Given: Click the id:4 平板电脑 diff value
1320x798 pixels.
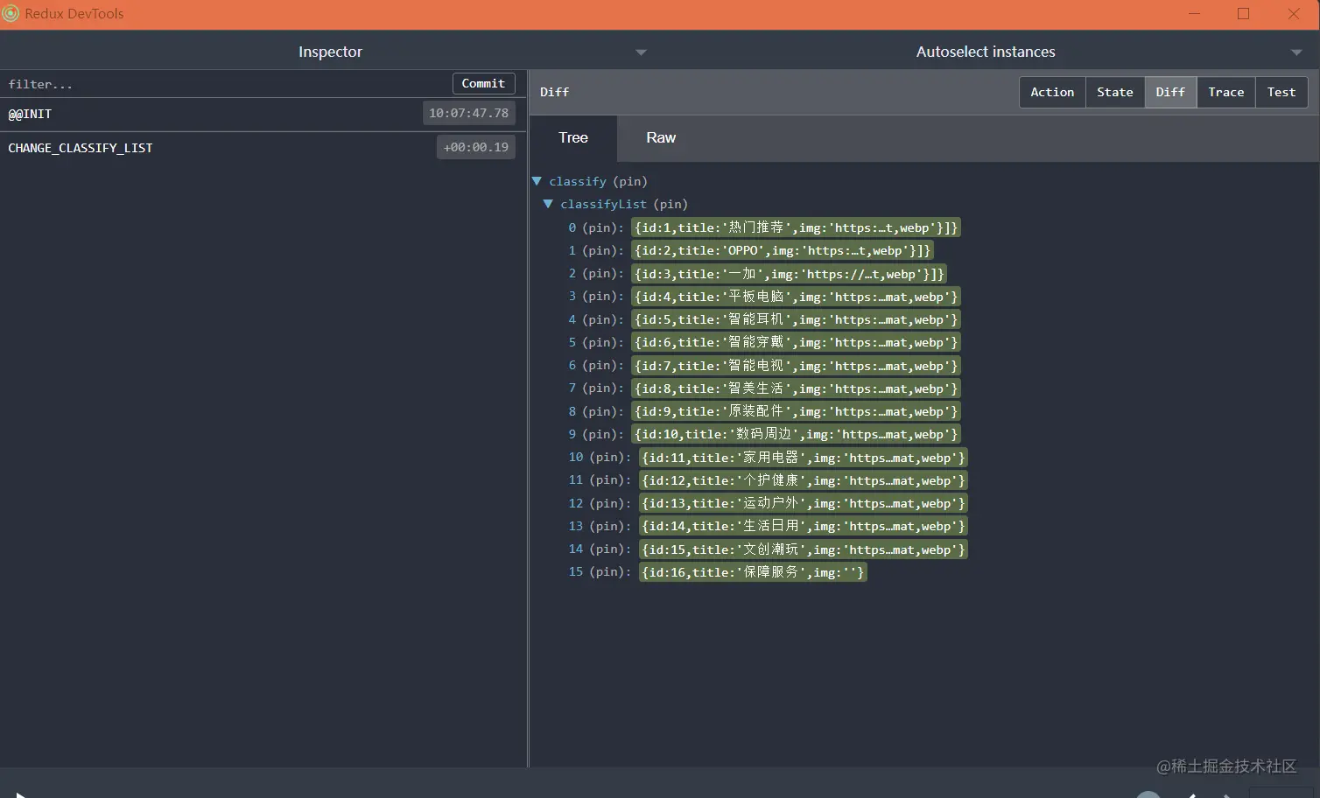Looking at the screenshot, I should 797,297.
